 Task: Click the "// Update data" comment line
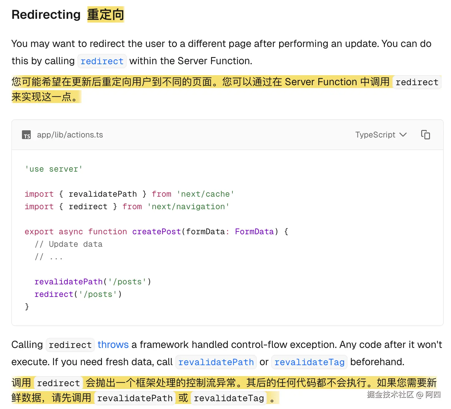coord(69,244)
